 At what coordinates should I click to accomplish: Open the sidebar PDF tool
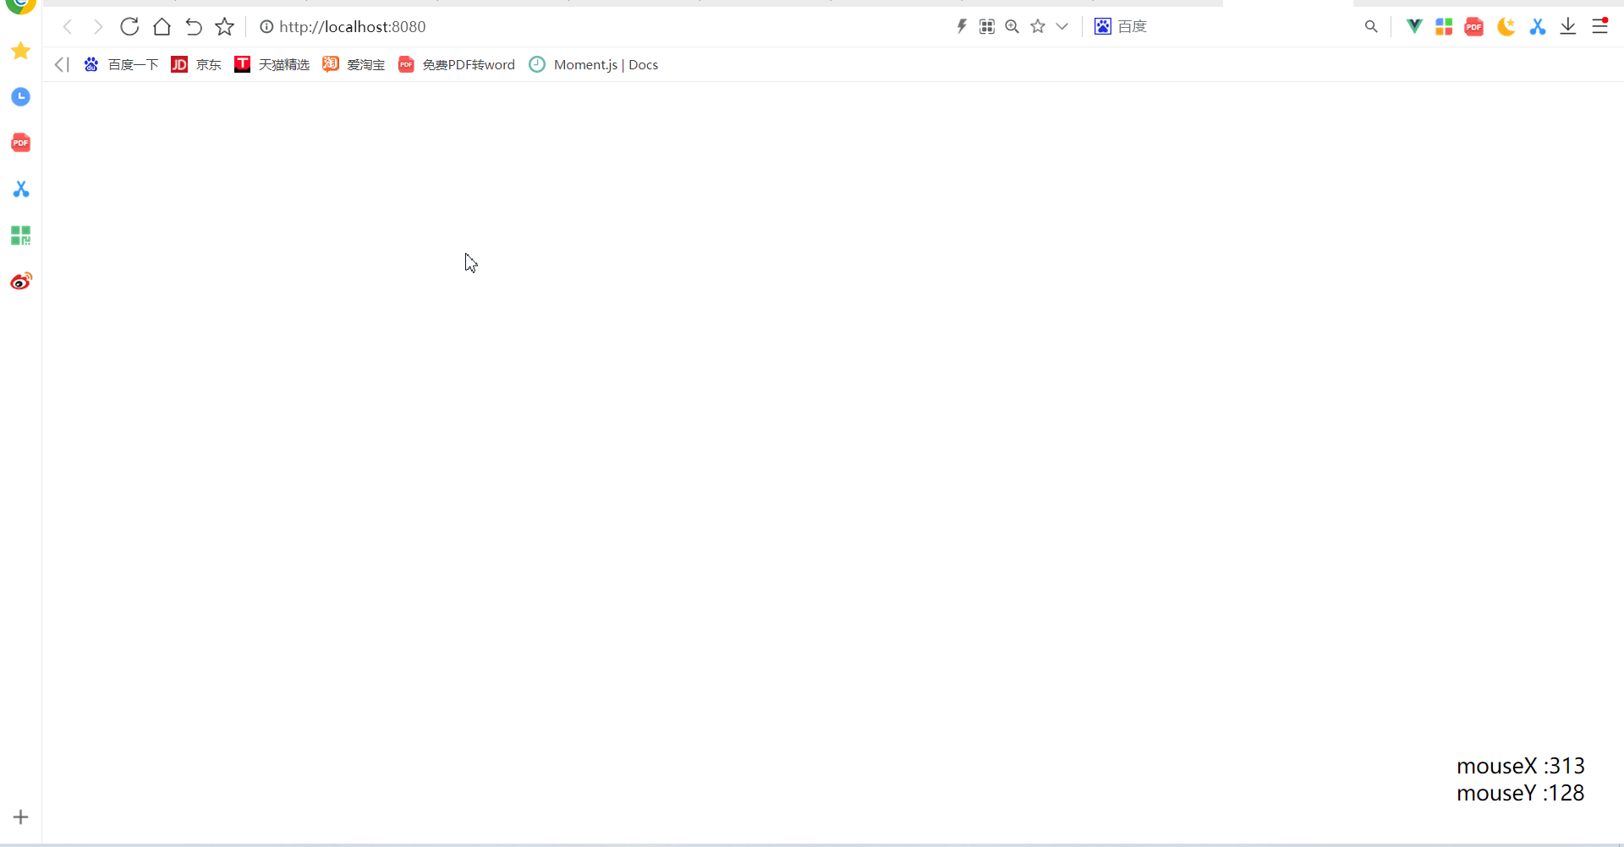[21, 143]
